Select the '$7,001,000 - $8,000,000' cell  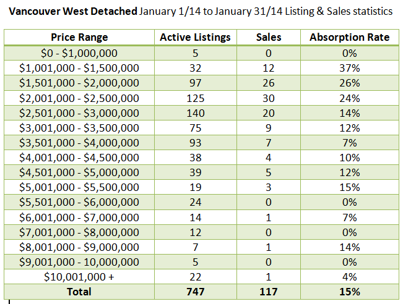pos(79,232)
